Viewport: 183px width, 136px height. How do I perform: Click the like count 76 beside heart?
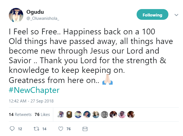click(x=69, y=129)
